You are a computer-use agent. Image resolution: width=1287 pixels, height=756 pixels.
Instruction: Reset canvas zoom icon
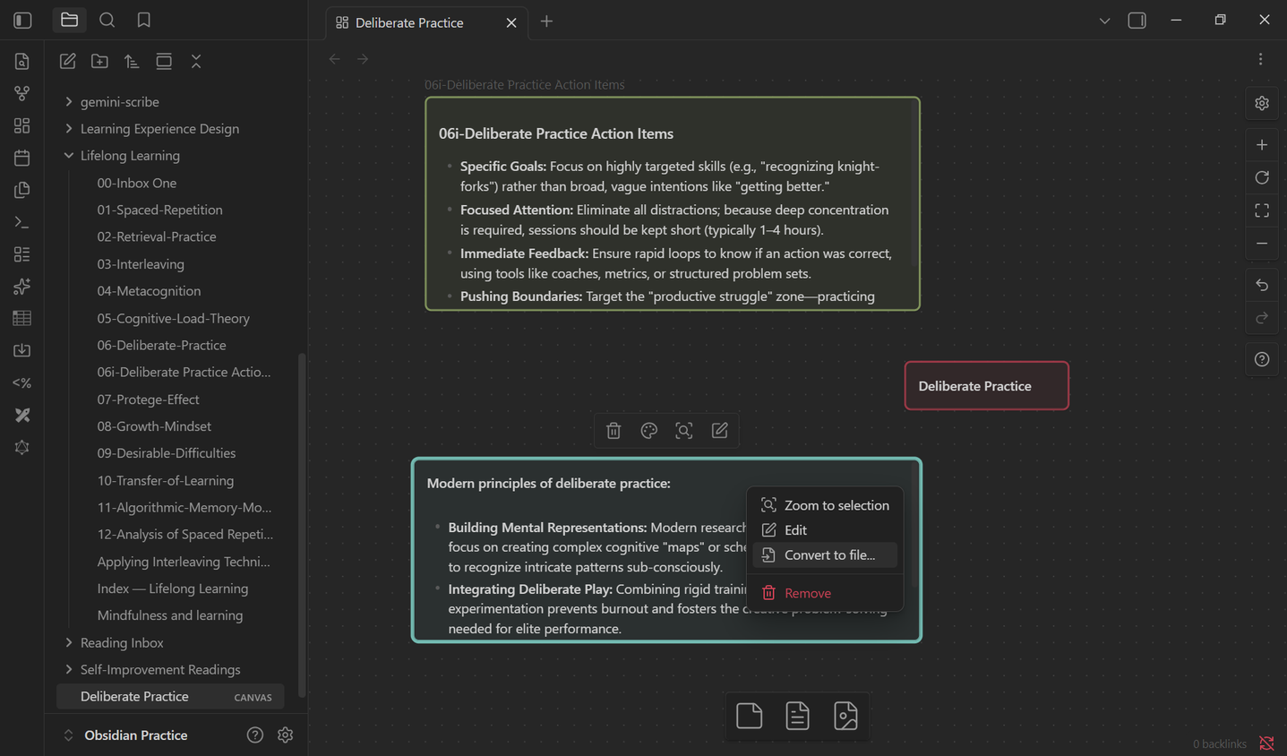[1262, 177]
